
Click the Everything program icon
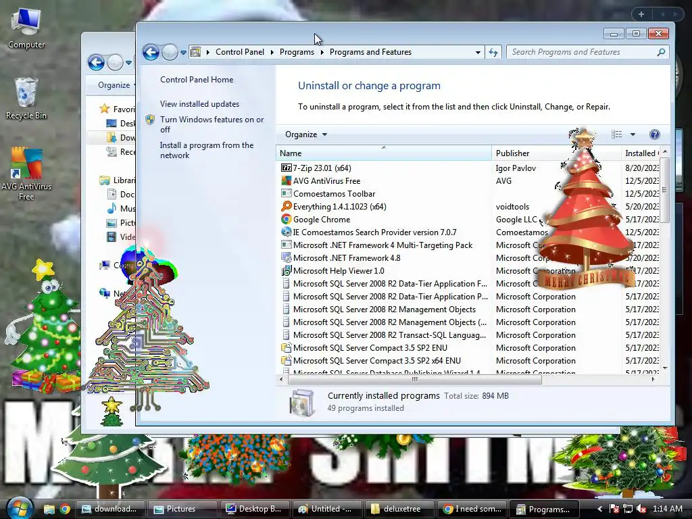287,207
